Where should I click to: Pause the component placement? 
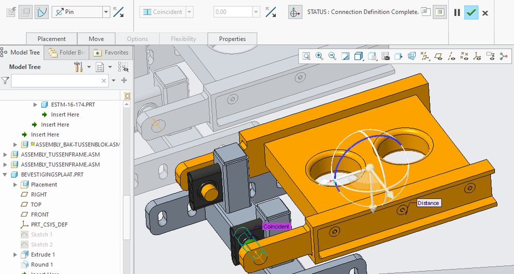pos(457,13)
